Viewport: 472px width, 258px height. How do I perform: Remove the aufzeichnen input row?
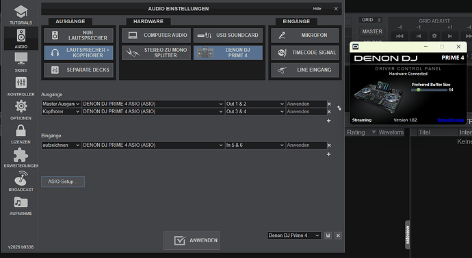click(x=329, y=145)
